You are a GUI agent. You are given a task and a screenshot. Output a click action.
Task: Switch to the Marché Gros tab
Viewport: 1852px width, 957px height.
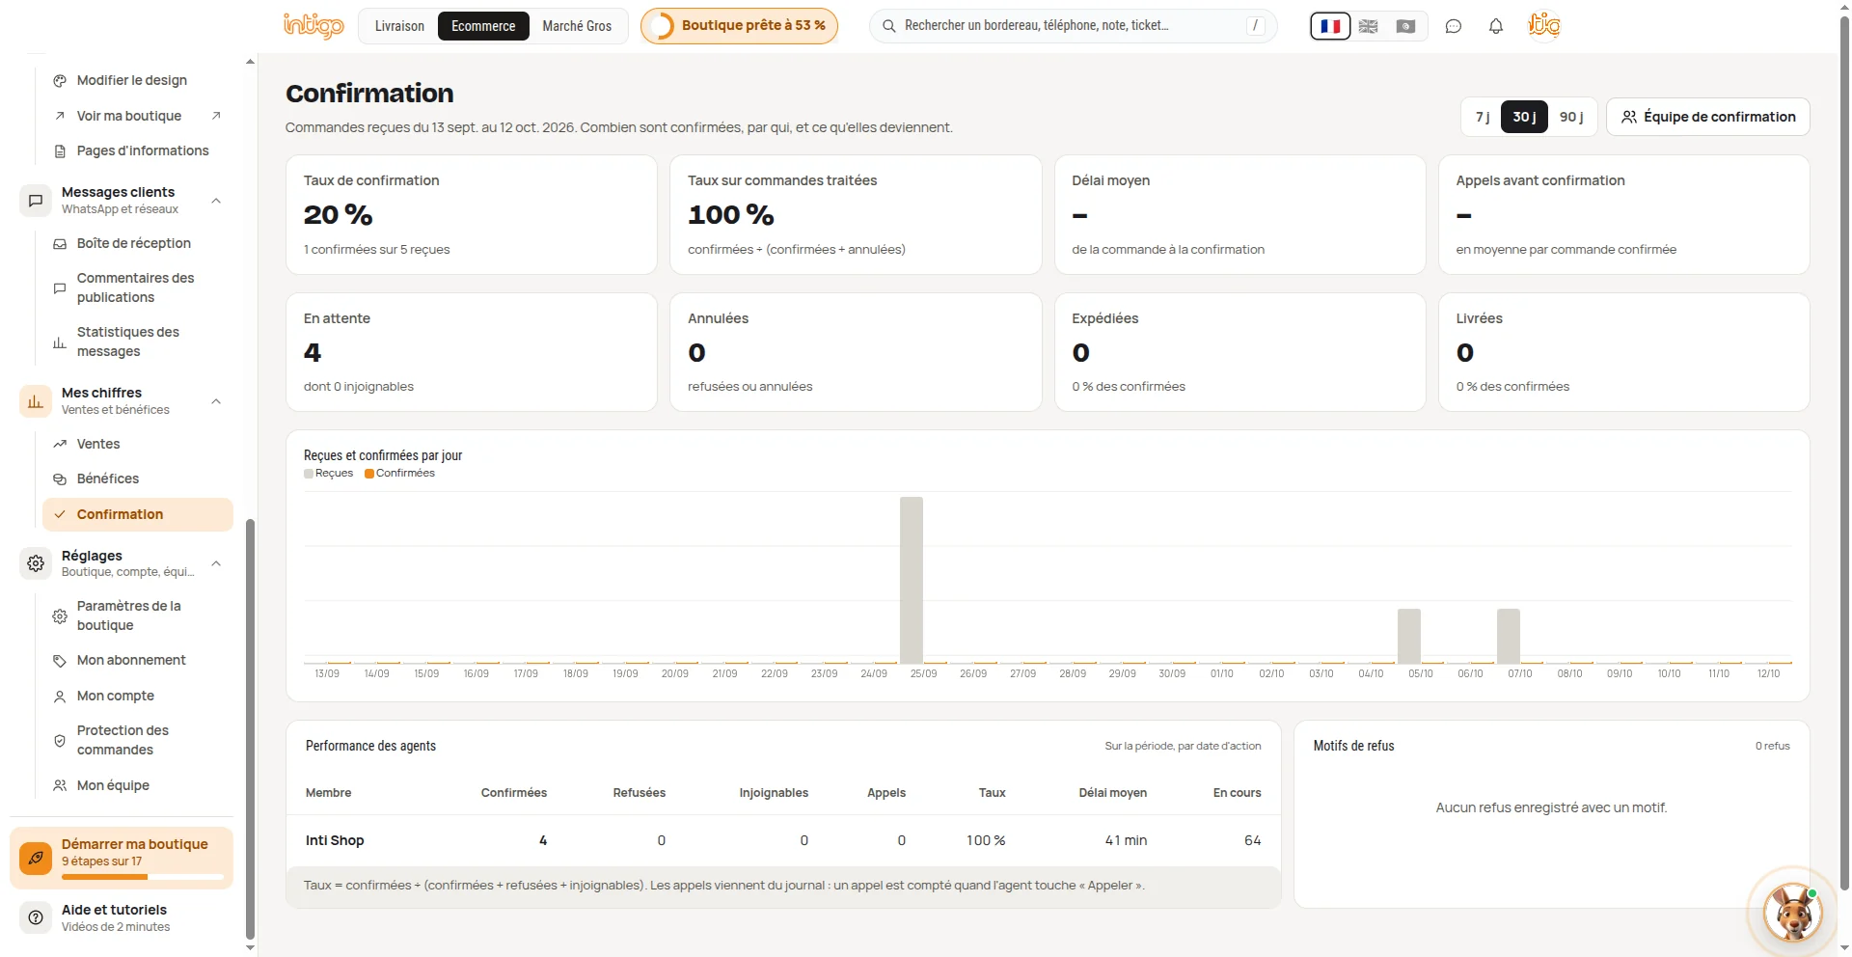click(x=577, y=26)
